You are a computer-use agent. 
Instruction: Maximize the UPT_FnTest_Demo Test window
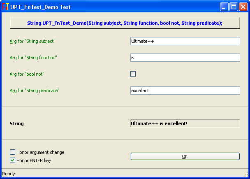pos(234,7)
